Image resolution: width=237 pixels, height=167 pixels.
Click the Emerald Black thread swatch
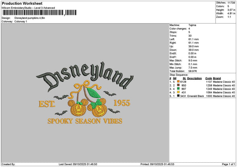pos(179,96)
